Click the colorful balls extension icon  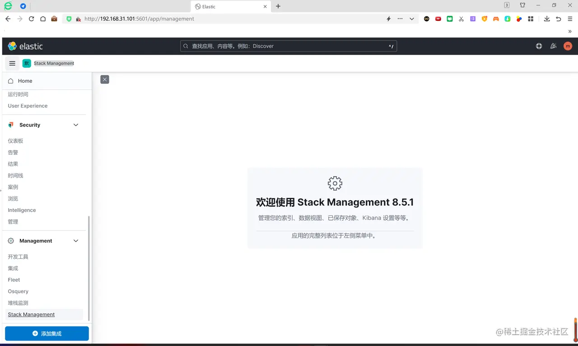point(519,19)
